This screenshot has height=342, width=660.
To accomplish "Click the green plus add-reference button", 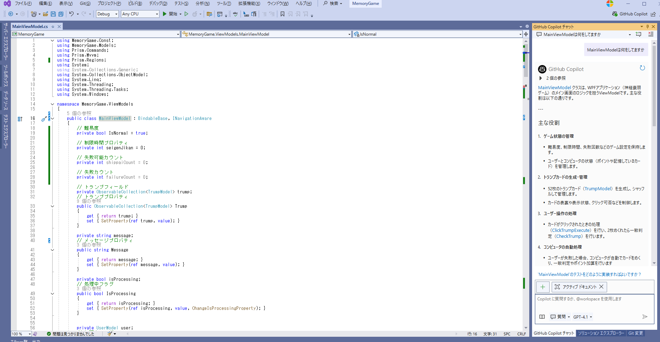I will click(543, 287).
